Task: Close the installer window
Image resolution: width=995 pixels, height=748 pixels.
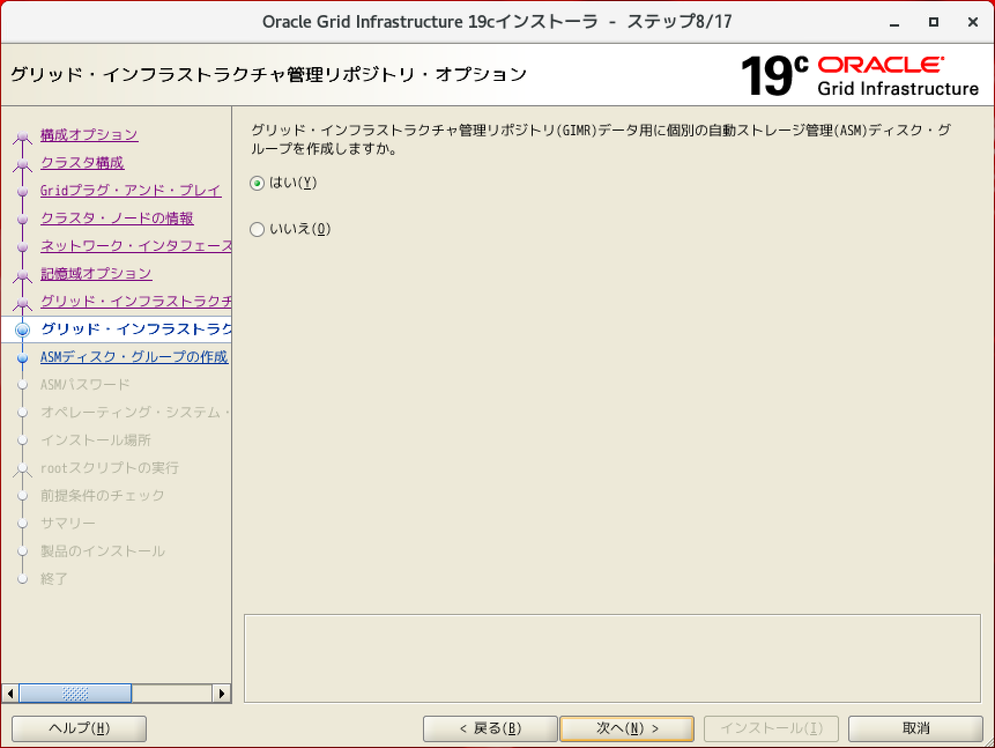Action: 972,22
